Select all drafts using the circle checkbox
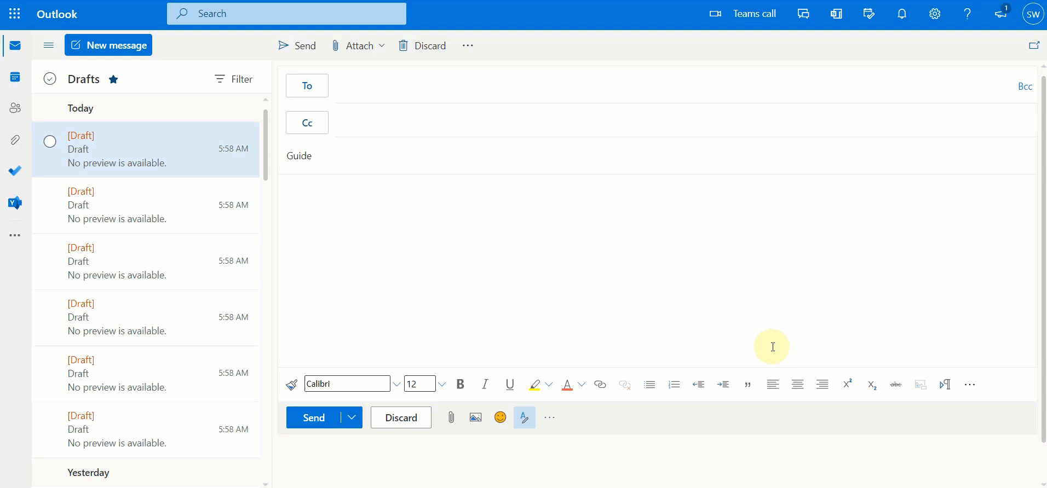Image resolution: width=1047 pixels, height=488 pixels. click(x=50, y=79)
